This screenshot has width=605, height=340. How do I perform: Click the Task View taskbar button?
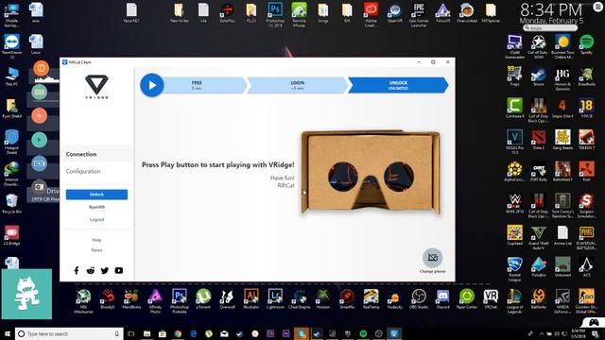(x=131, y=333)
